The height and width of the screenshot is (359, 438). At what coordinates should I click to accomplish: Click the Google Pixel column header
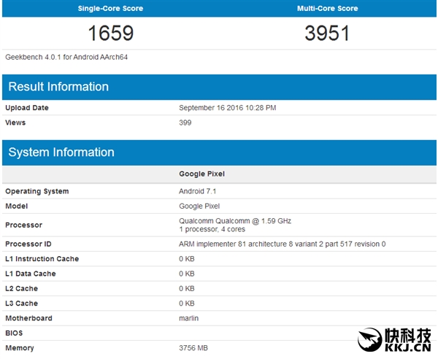click(201, 174)
